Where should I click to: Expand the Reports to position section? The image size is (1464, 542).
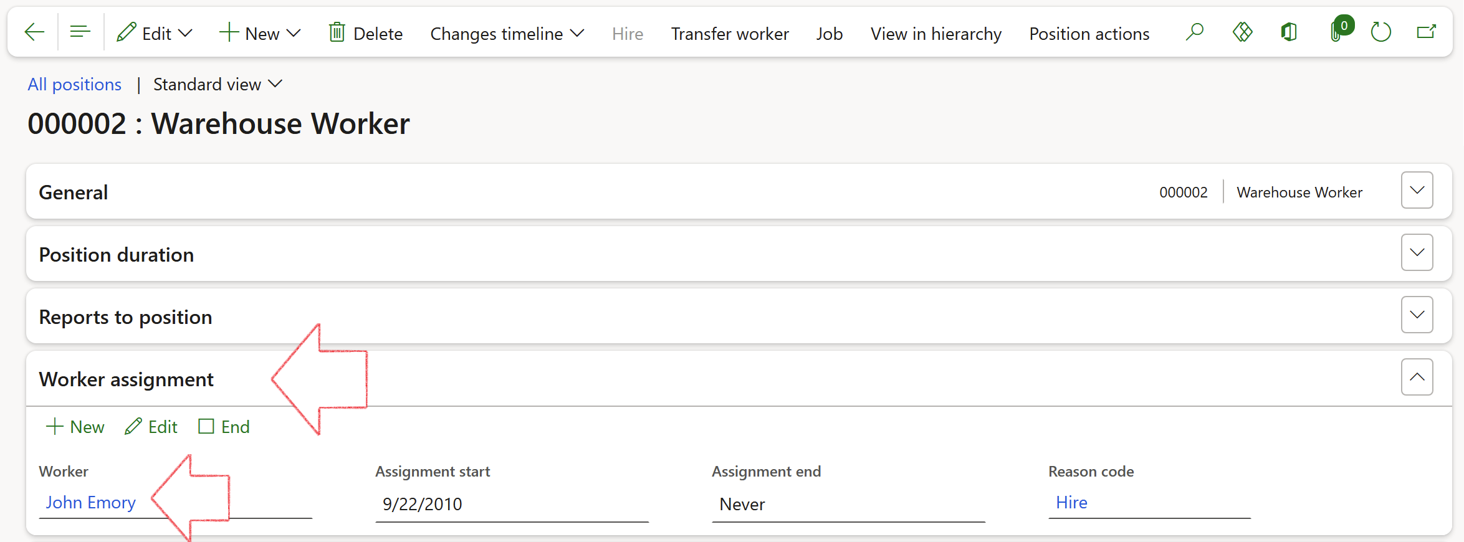click(1417, 315)
